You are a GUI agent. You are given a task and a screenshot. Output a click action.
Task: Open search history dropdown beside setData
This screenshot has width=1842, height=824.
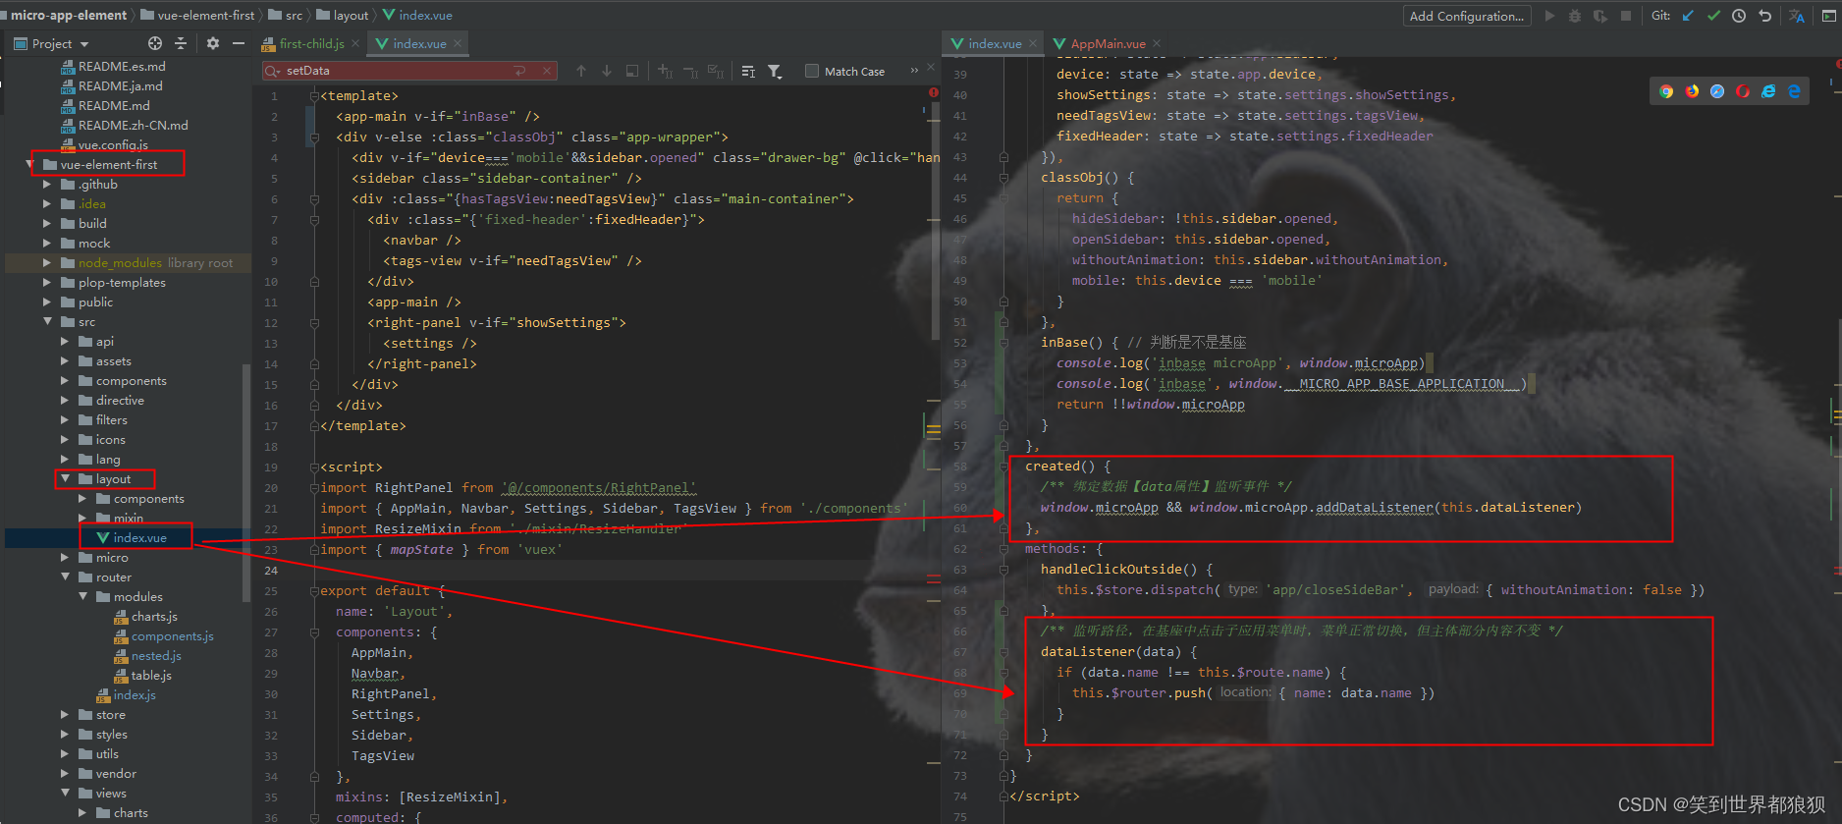tap(272, 71)
